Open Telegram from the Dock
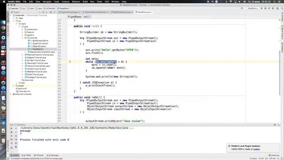The height and width of the screenshot is (160, 284). coord(3,123)
